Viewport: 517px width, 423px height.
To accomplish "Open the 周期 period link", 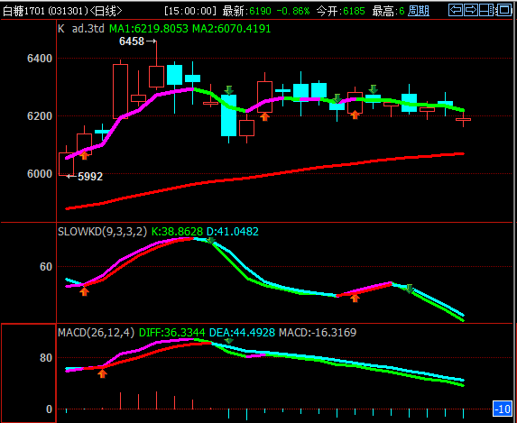I will (x=419, y=11).
